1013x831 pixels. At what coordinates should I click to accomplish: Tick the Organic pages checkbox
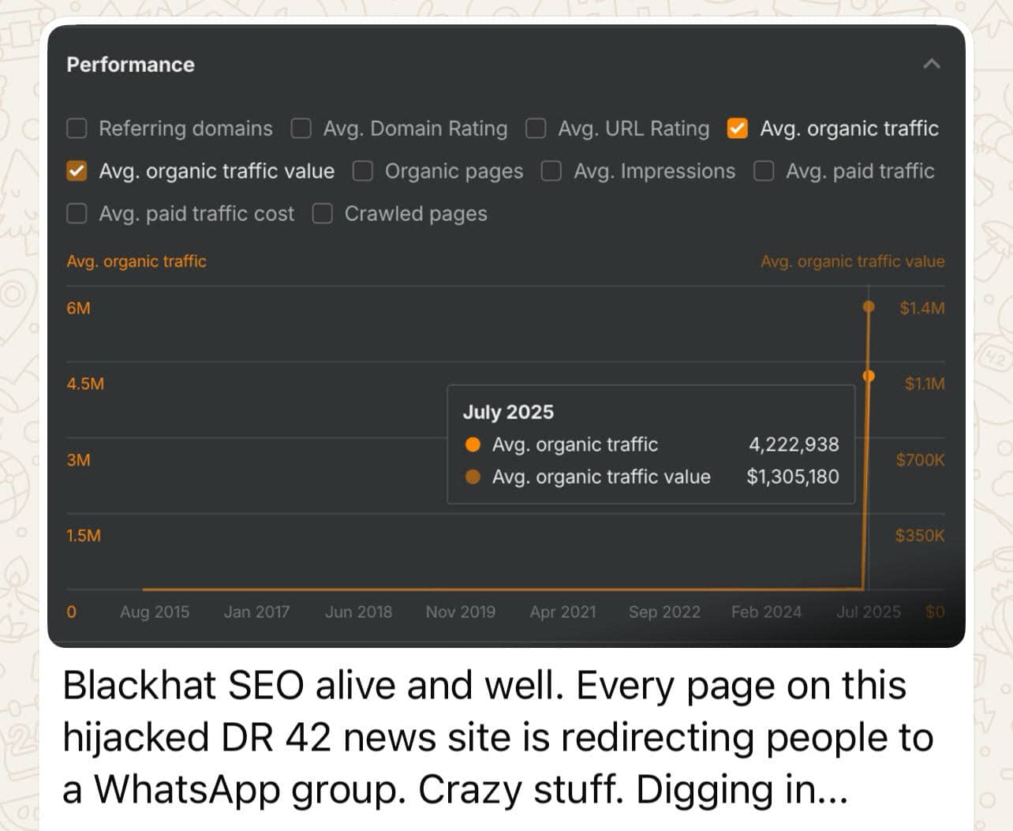click(362, 171)
